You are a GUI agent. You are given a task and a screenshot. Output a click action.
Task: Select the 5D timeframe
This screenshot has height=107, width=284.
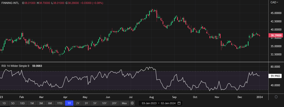tap(13, 103)
